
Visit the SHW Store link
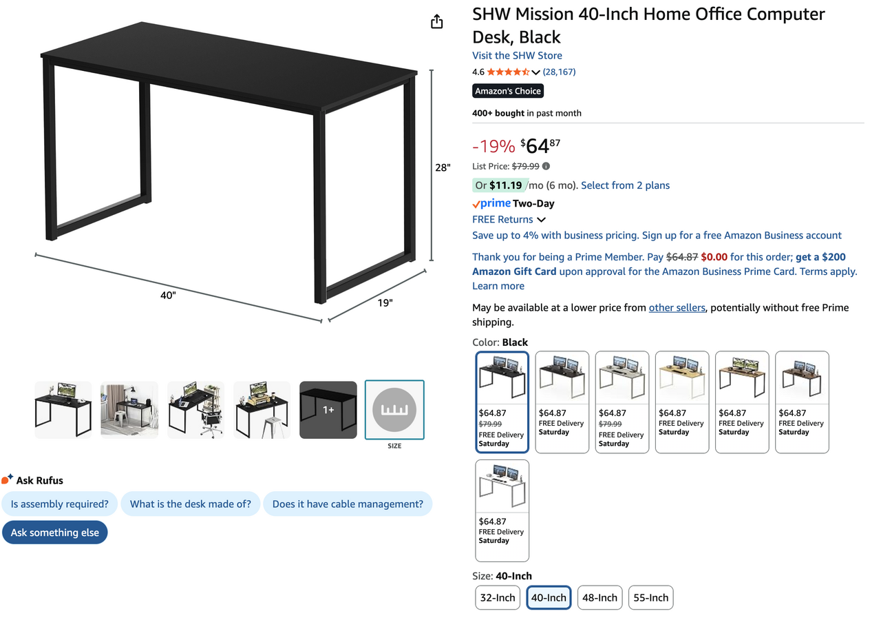[x=517, y=56]
